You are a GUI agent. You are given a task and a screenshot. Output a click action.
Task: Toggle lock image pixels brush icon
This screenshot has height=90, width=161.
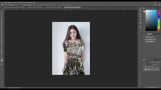tap(147, 67)
